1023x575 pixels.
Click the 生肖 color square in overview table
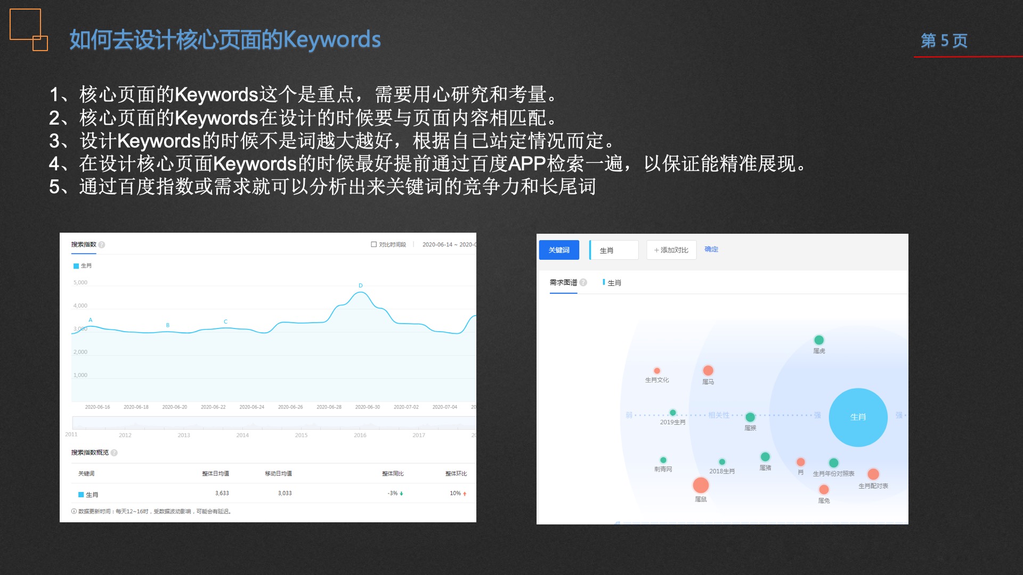81,495
